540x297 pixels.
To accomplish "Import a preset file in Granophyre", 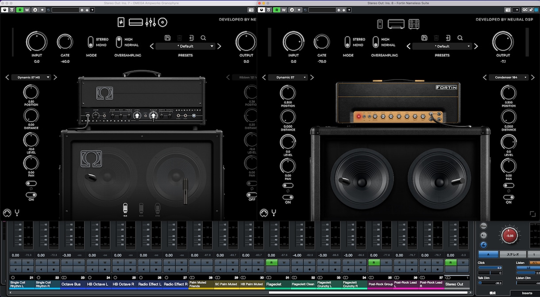I will 191,38.
